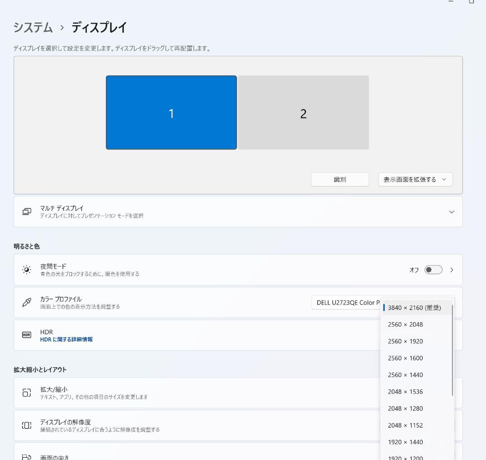Image resolution: width=486 pixels, height=460 pixels.
Task: Select display 2 in the arrangement diagram
Action: pos(303,112)
